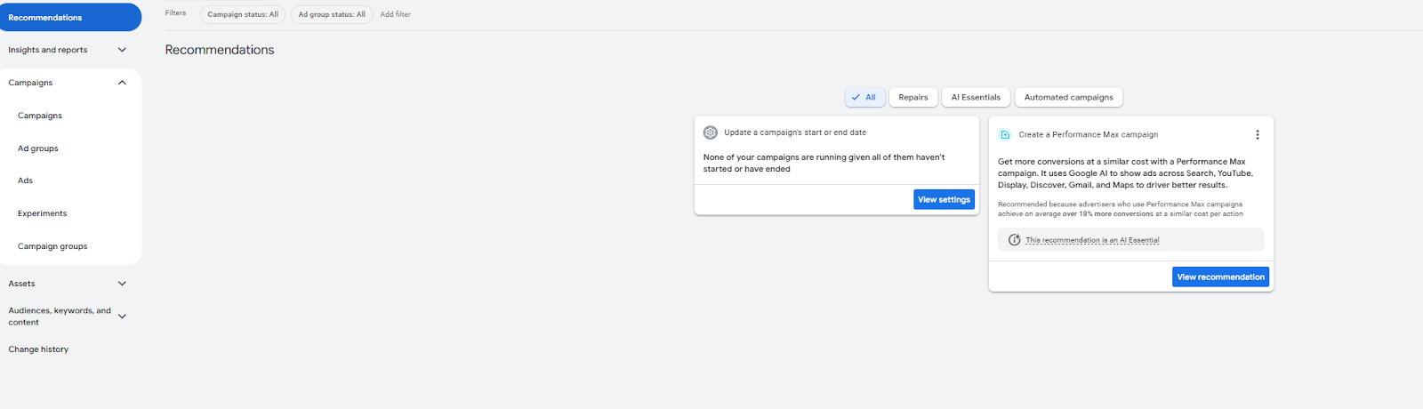The image size is (1423, 409).
Task: Collapse the Campaigns sidebar section
Action: [122, 83]
